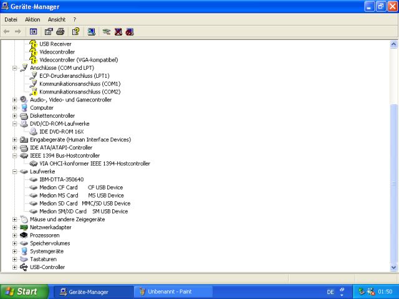Select the Systemgeräte category label

tap(47, 251)
